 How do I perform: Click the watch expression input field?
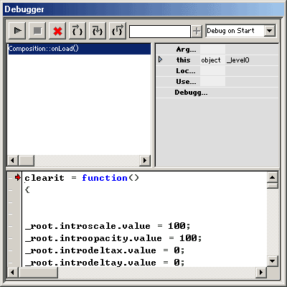(160, 32)
